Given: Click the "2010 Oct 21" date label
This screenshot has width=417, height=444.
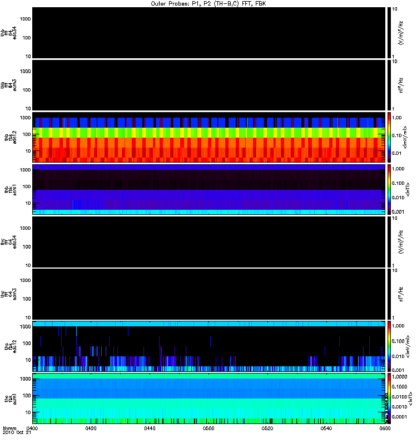Looking at the screenshot, I should [17, 432].
